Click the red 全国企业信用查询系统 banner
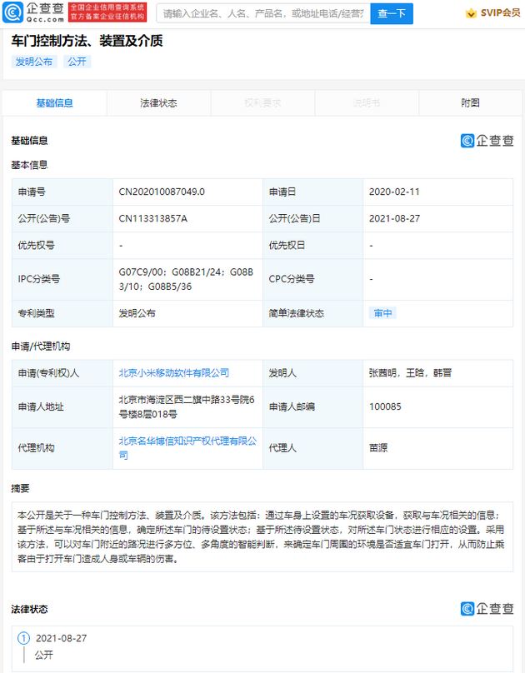This screenshot has width=525, height=673. click(107, 12)
